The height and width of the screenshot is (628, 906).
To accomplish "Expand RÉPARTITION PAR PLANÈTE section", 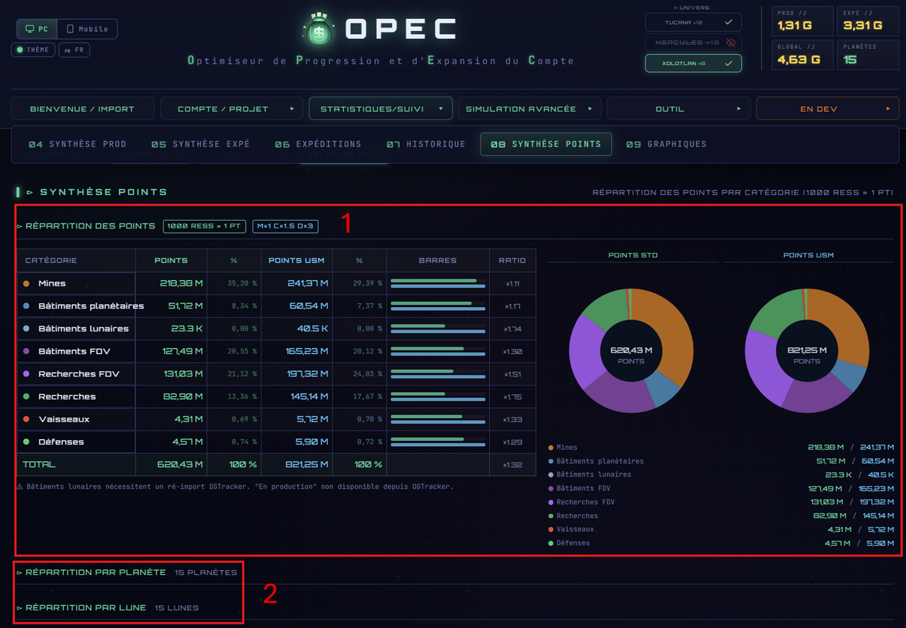I will (91, 572).
